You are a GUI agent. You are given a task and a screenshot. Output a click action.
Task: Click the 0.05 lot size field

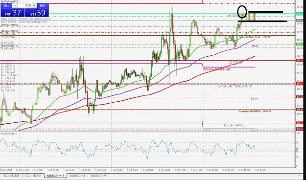(x=24, y=5)
